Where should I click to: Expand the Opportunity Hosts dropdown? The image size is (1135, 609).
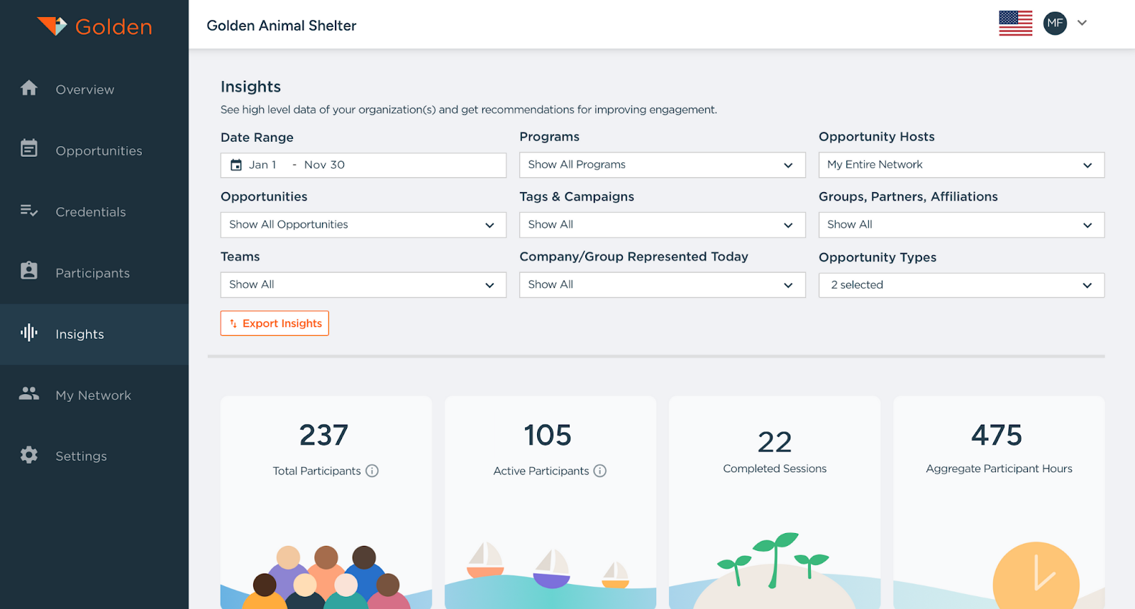961,165
